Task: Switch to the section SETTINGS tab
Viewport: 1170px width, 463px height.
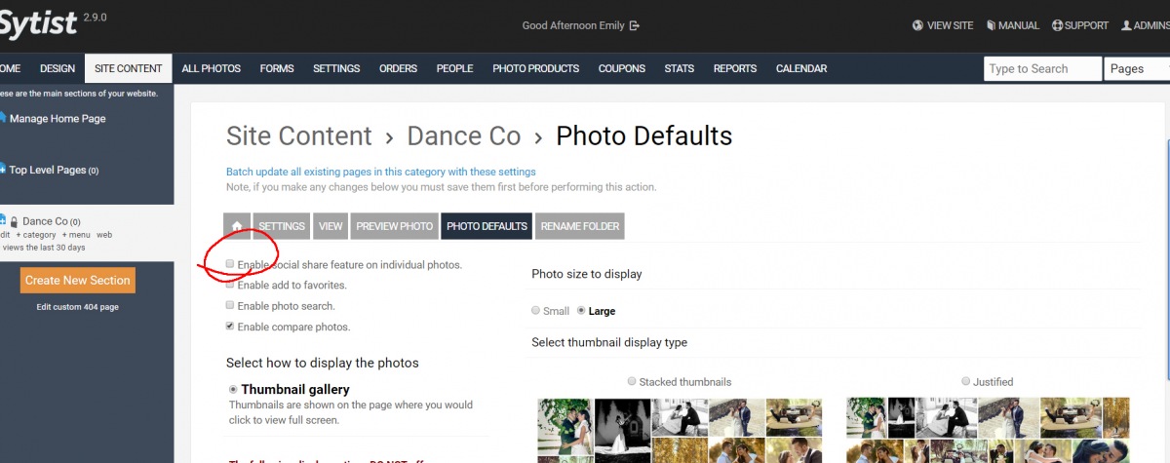Action: coord(282,226)
